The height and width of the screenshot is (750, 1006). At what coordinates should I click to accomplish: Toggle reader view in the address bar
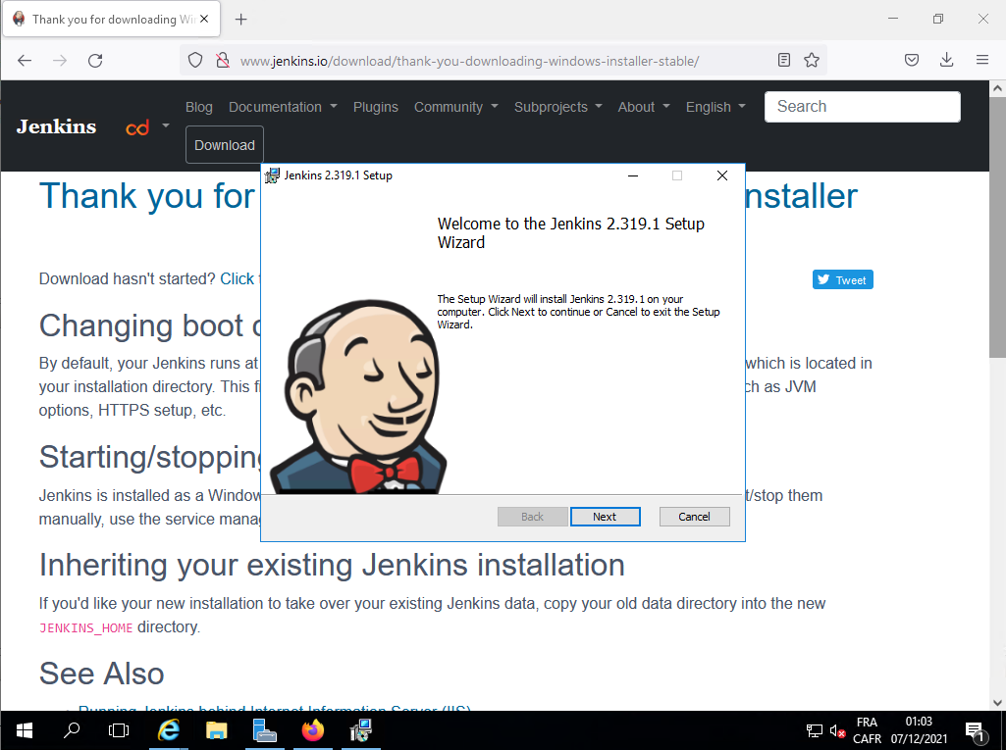click(x=784, y=61)
